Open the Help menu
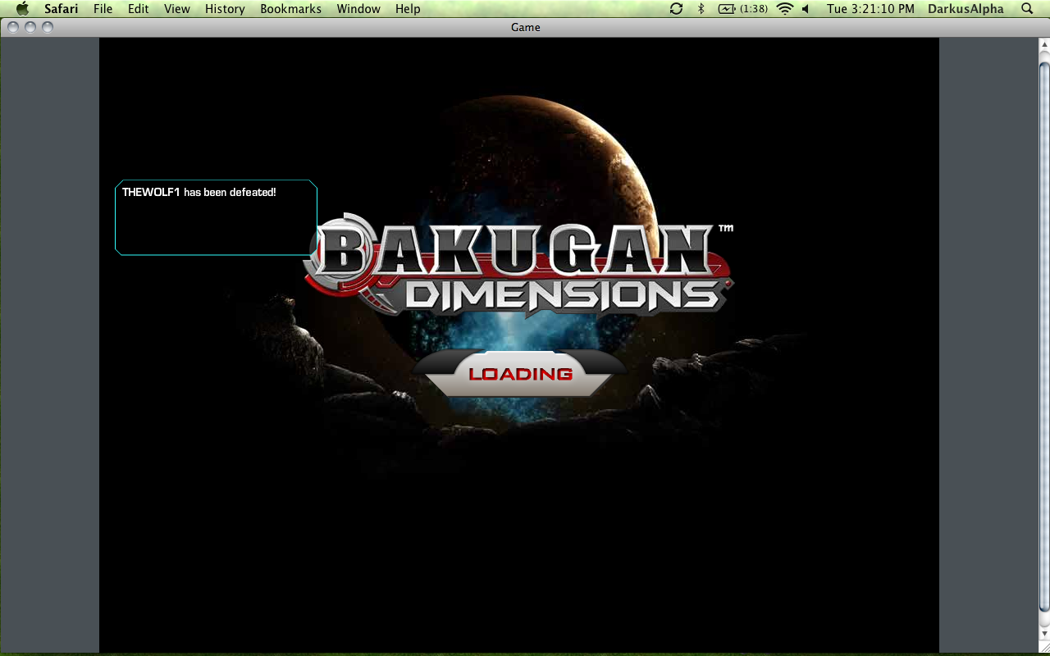Image resolution: width=1050 pixels, height=656 pixels. point(408,9)
